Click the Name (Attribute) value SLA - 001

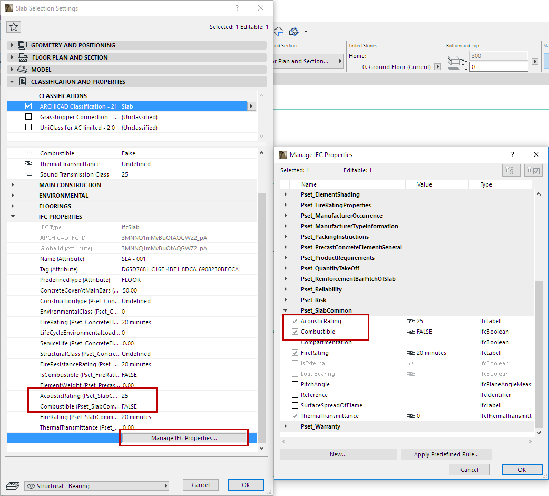coord(133,259)
